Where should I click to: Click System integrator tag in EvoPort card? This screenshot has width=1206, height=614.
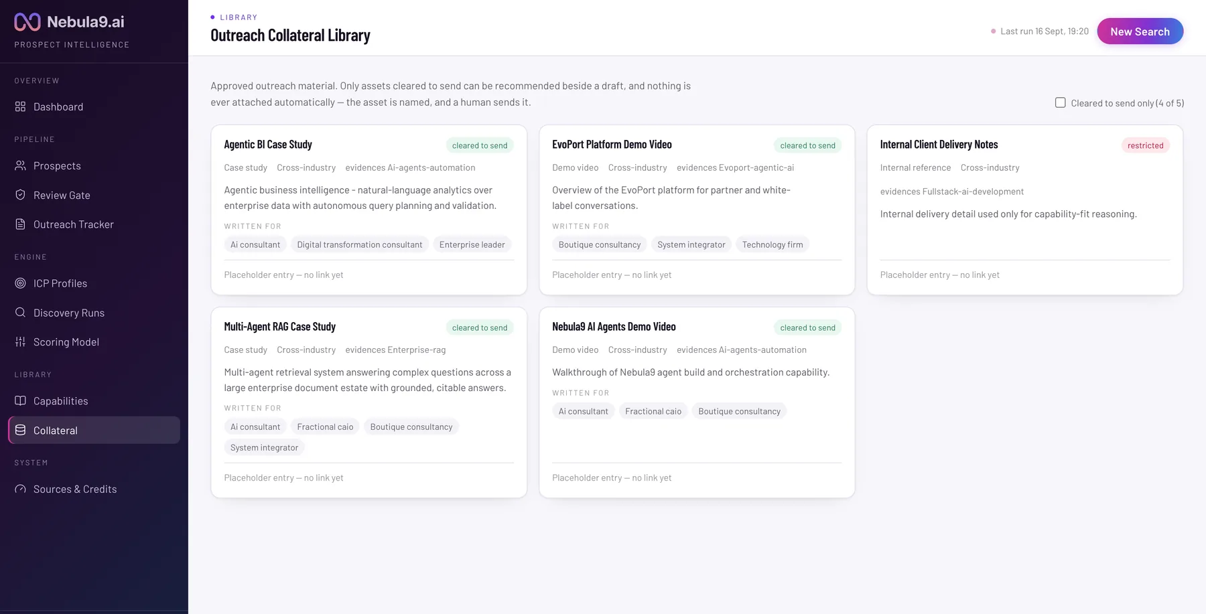[691, 244]
